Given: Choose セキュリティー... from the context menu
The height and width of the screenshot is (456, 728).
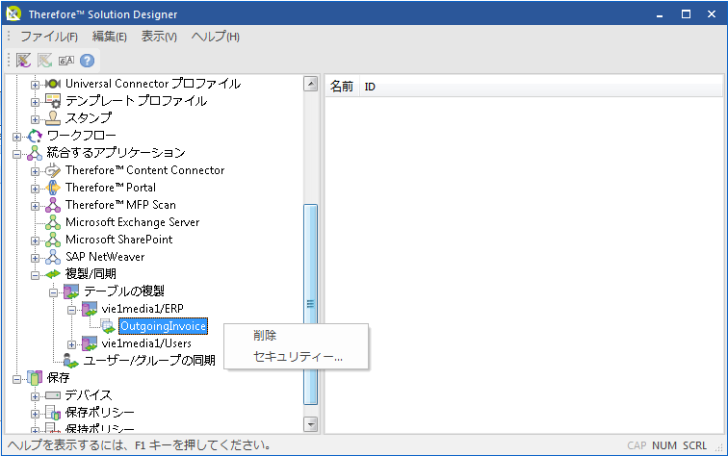Looking at the screenshot, I should tap(297, 357).
